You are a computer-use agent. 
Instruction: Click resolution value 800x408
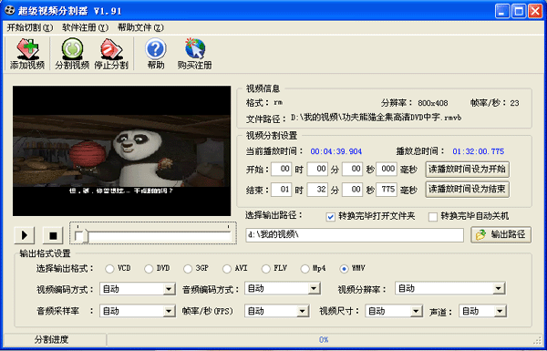point(433,103)
